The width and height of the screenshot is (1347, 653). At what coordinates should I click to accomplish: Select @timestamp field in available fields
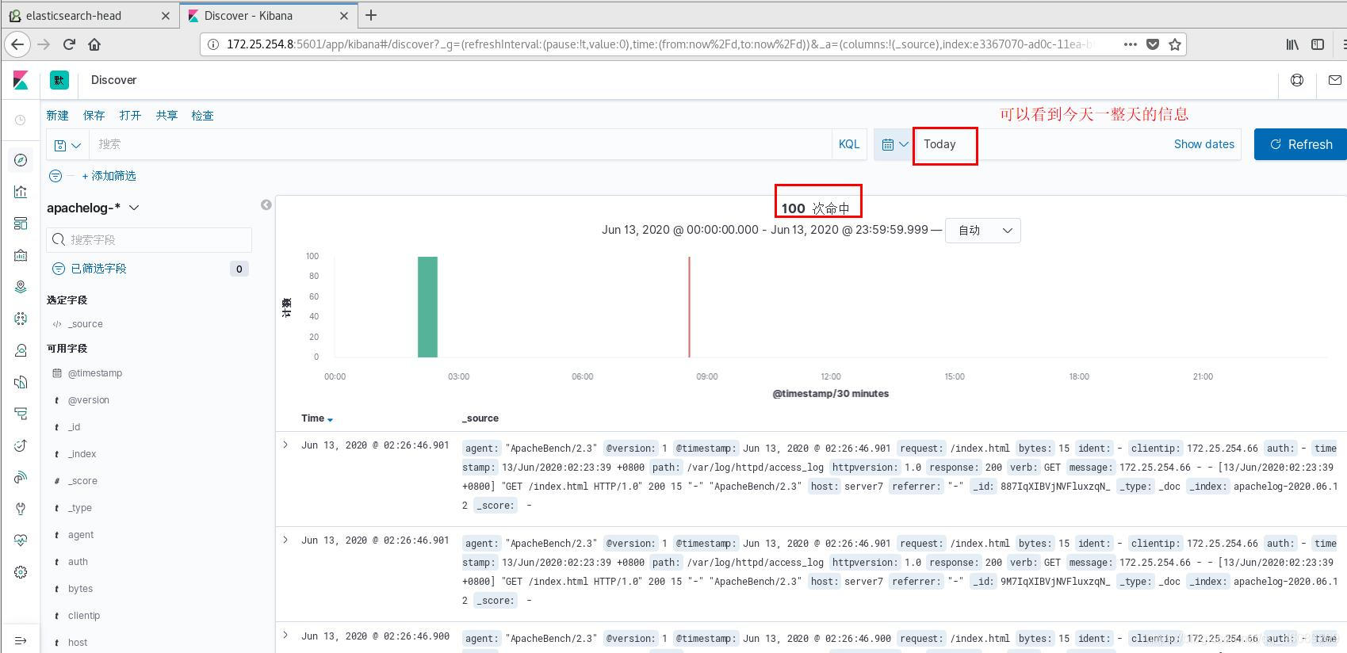(x=95, y=373)
